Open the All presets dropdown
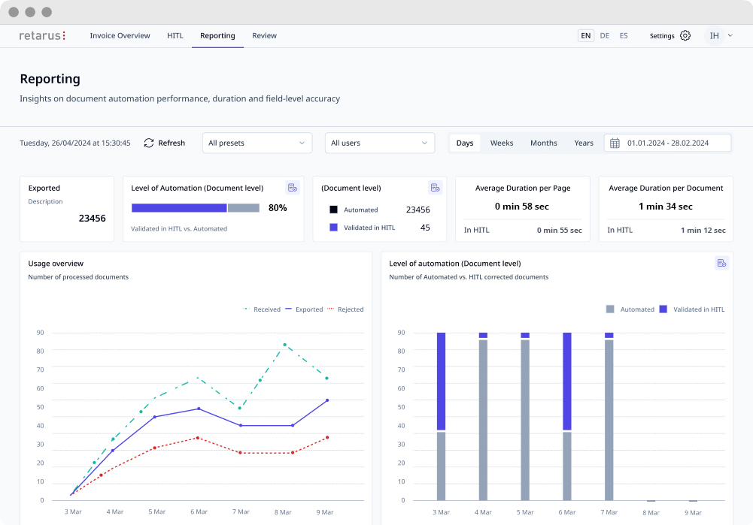Image resolution: width=753 pixels, height=525 pixels. [257, 143]
